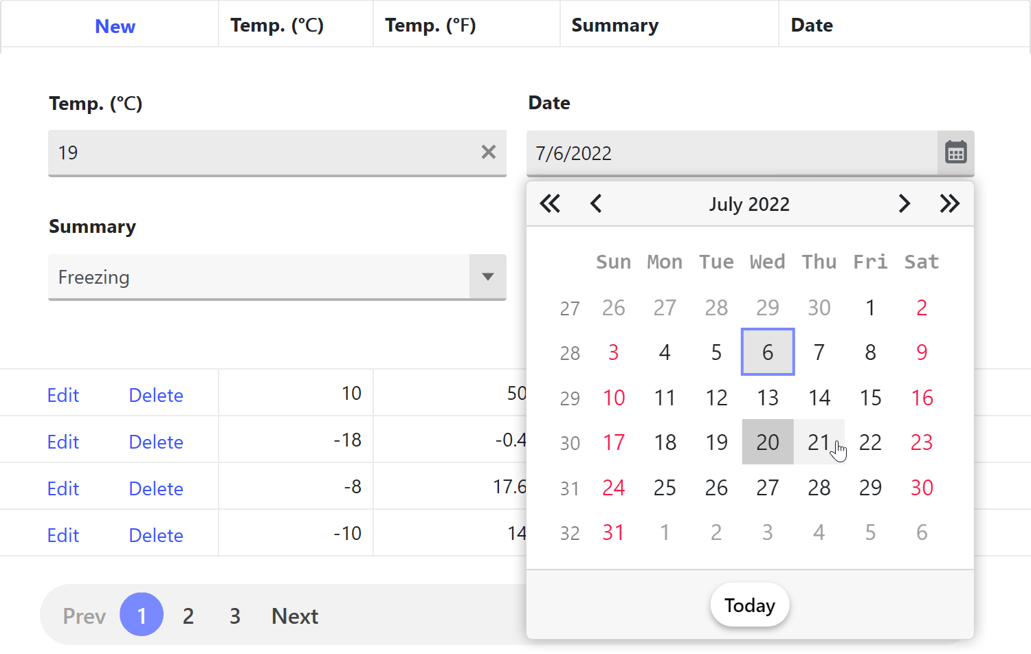Click the July 2022 month title
This screenshot has height=654, width=1031.
point(749,204)
